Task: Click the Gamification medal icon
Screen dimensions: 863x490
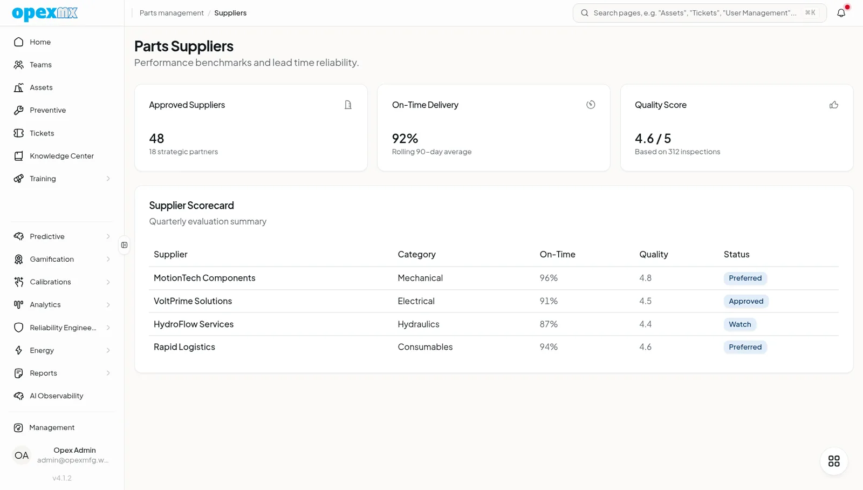Action: (19, 259)
